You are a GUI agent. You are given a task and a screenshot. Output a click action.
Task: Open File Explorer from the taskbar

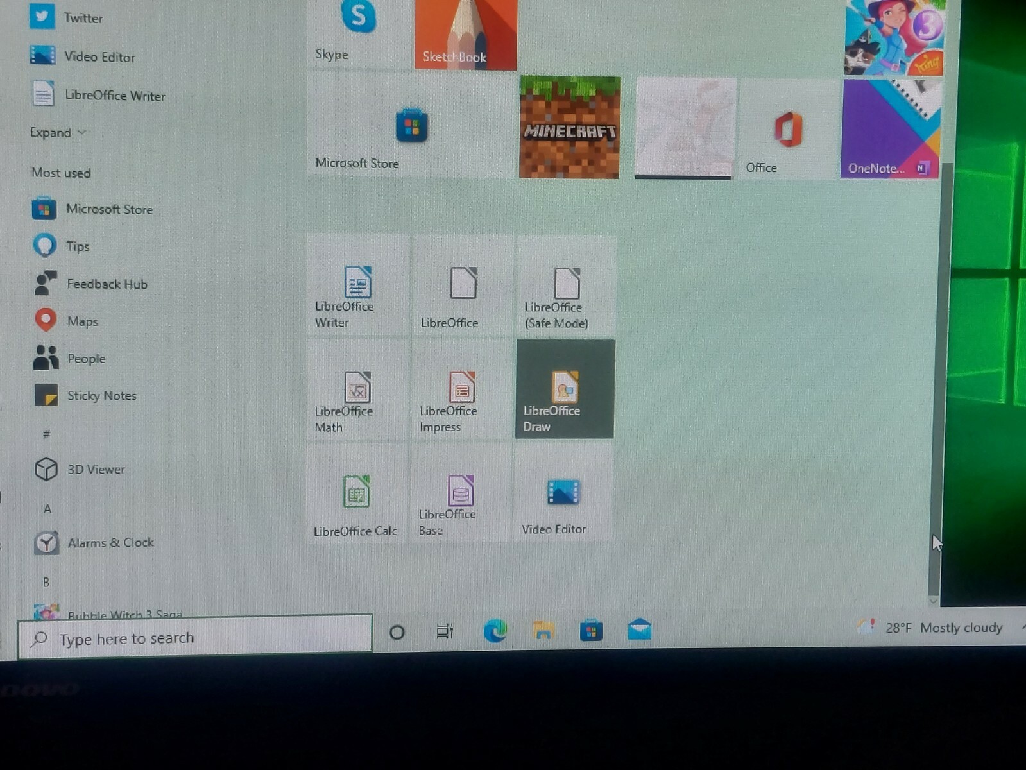click(x=543, y=631)
